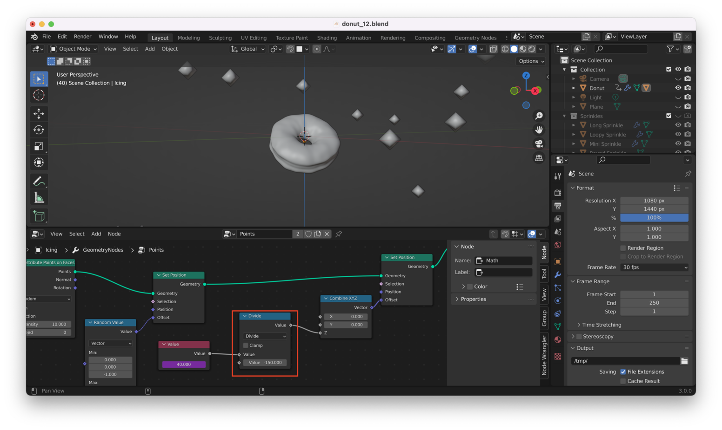Click the Add Cube tool icon

tap(39, 215)
